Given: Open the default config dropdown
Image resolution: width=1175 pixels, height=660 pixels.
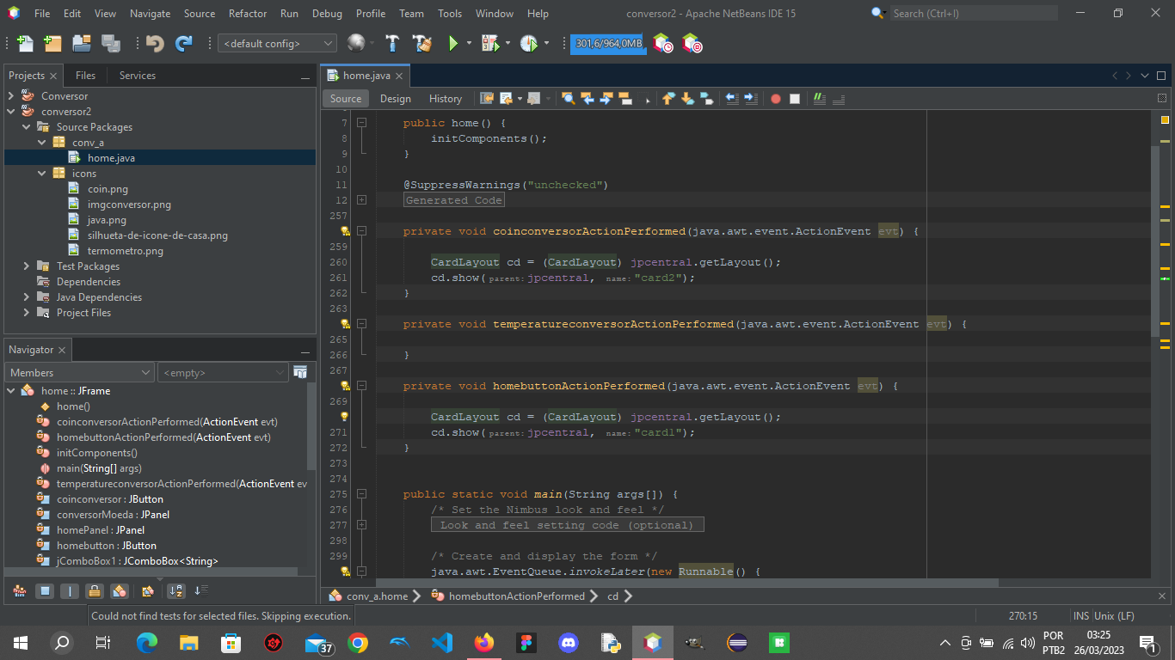Looking at the screenshot, I should [277, 43].
